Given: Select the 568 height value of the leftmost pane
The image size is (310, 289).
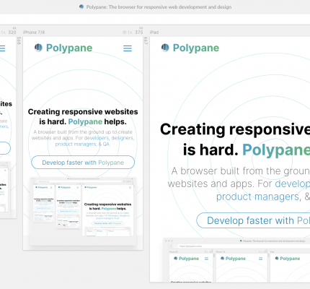Looking at the screenshot, I should click(19, 40).
